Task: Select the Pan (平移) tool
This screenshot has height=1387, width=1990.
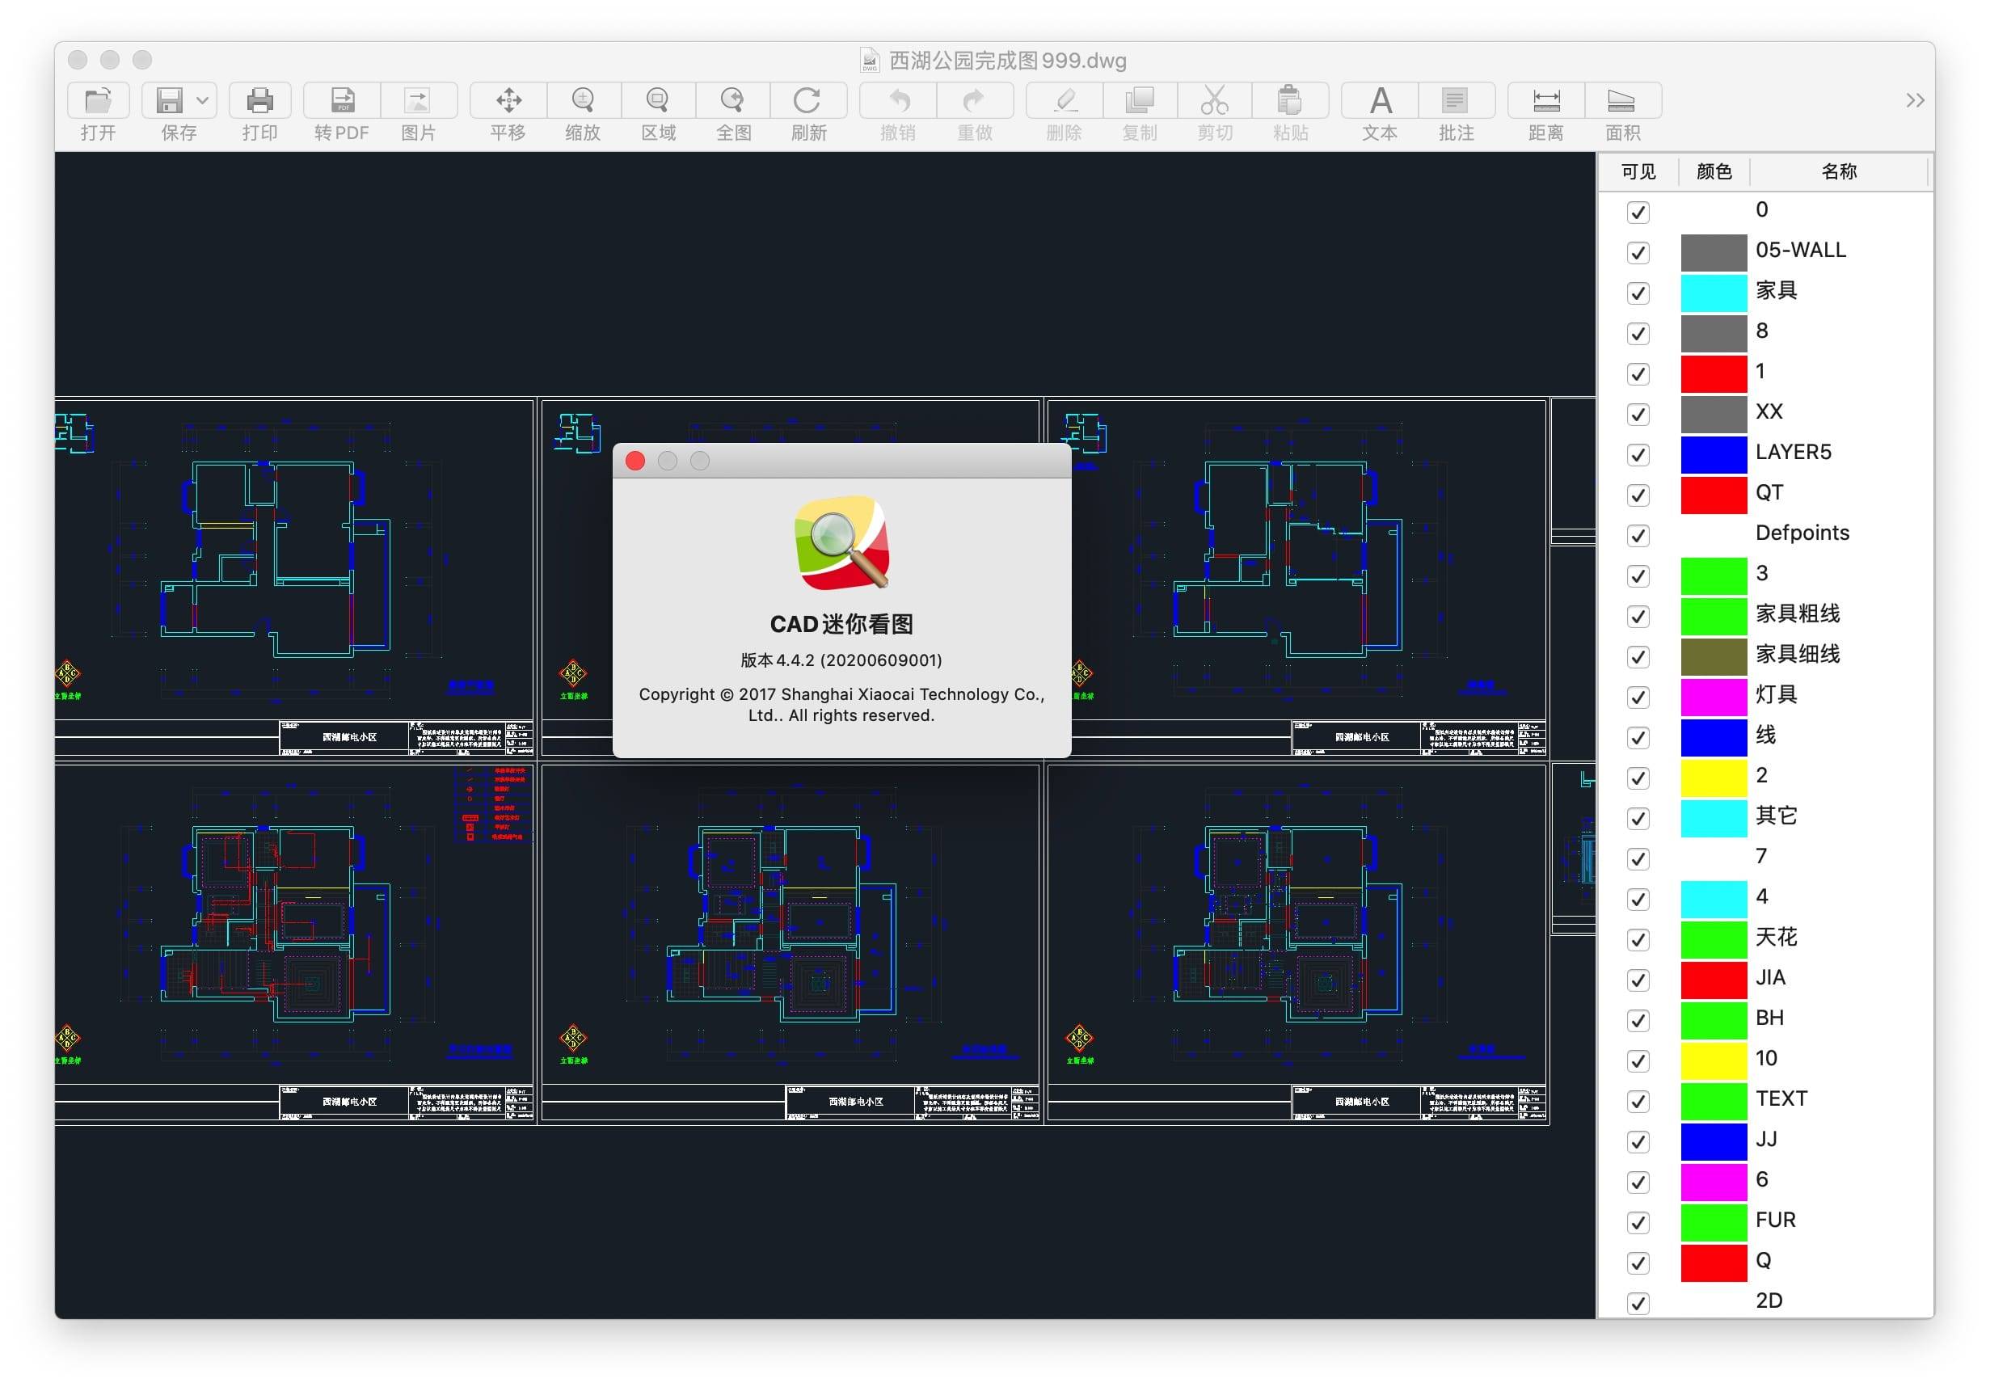Action: 508,101
